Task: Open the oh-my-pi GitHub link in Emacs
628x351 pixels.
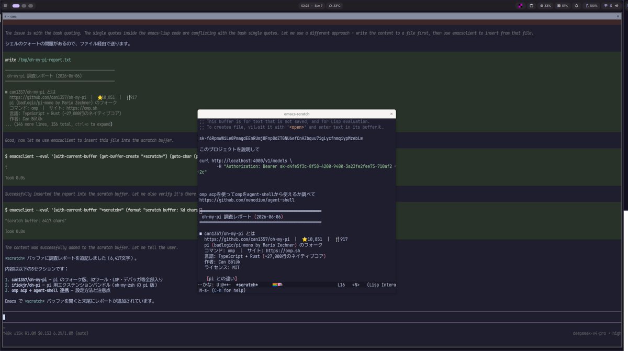Action: [247, 239]
